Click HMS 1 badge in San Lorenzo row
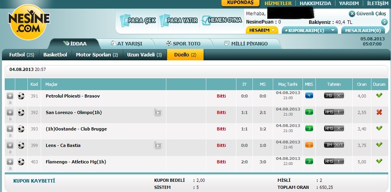The height and width of the screenshot is (192, 391). 334,112
